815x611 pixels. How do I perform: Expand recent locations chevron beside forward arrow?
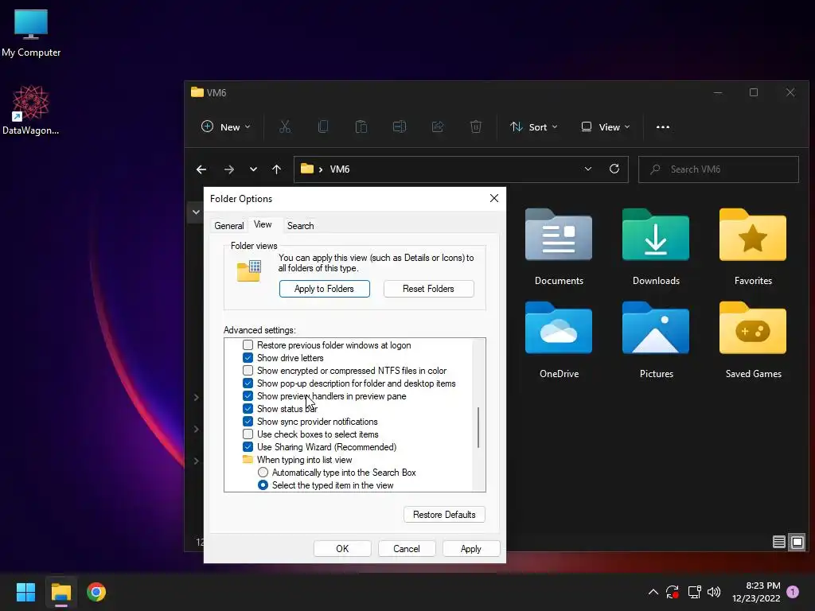tap(253, 169)
